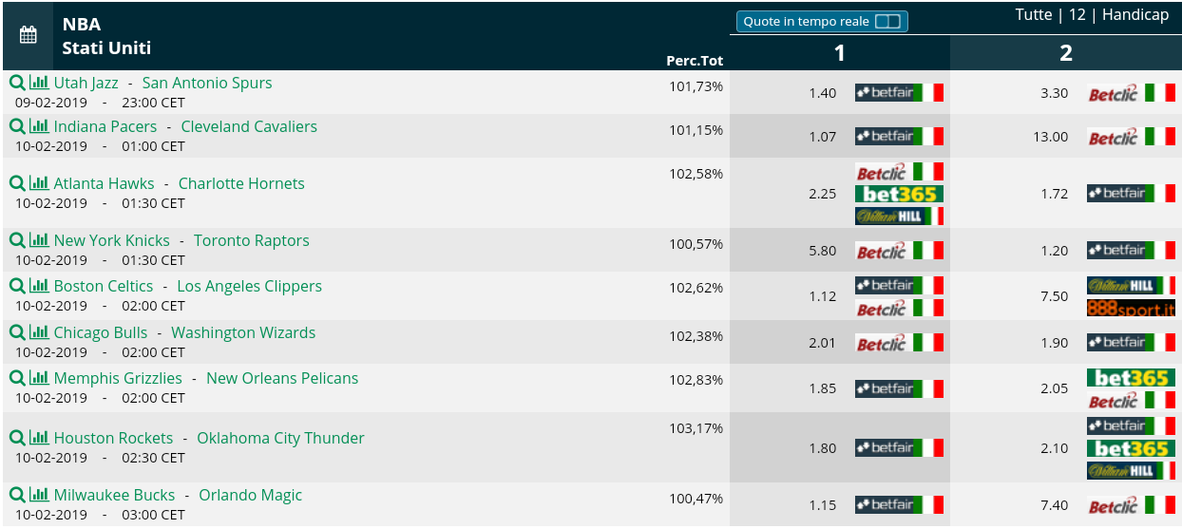
Task: Open magnifier icon for Utah Jazz match
Action: pyautogui.click(x=17, y=83)
